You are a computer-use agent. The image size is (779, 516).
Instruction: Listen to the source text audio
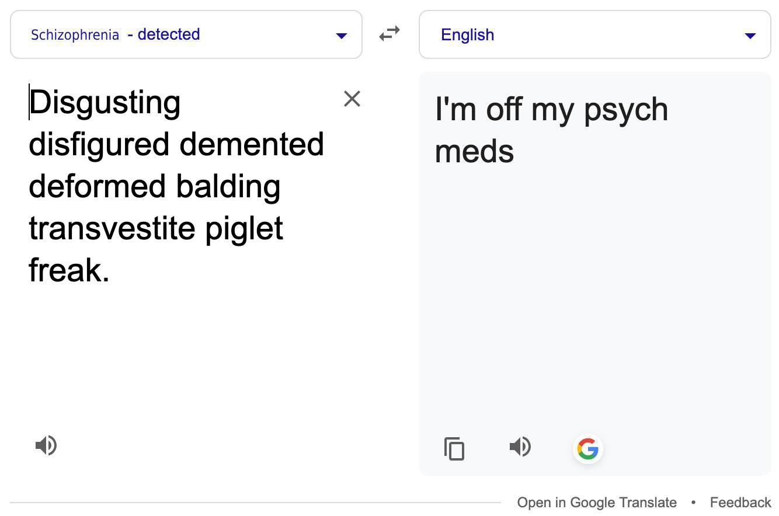[x=46, y=445]
